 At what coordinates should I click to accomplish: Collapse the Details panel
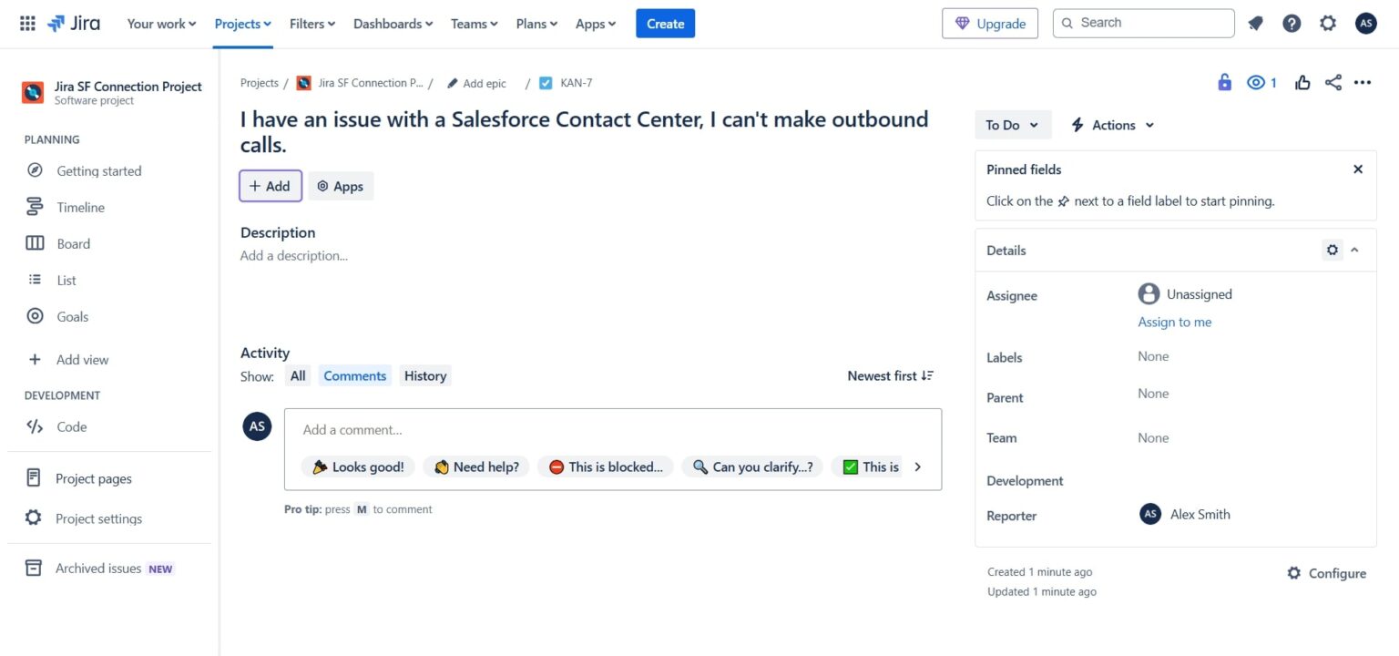click(1354, 250)
